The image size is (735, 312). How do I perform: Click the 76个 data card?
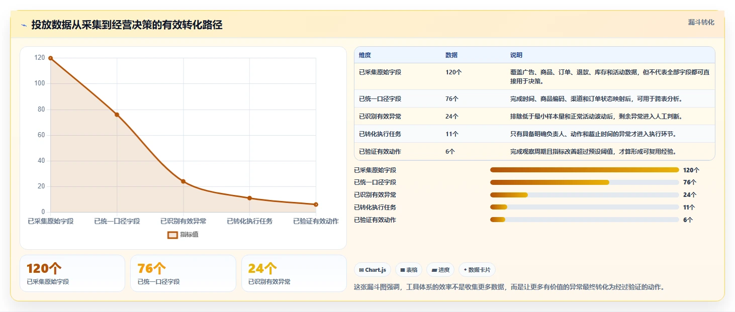click(183, 273)
